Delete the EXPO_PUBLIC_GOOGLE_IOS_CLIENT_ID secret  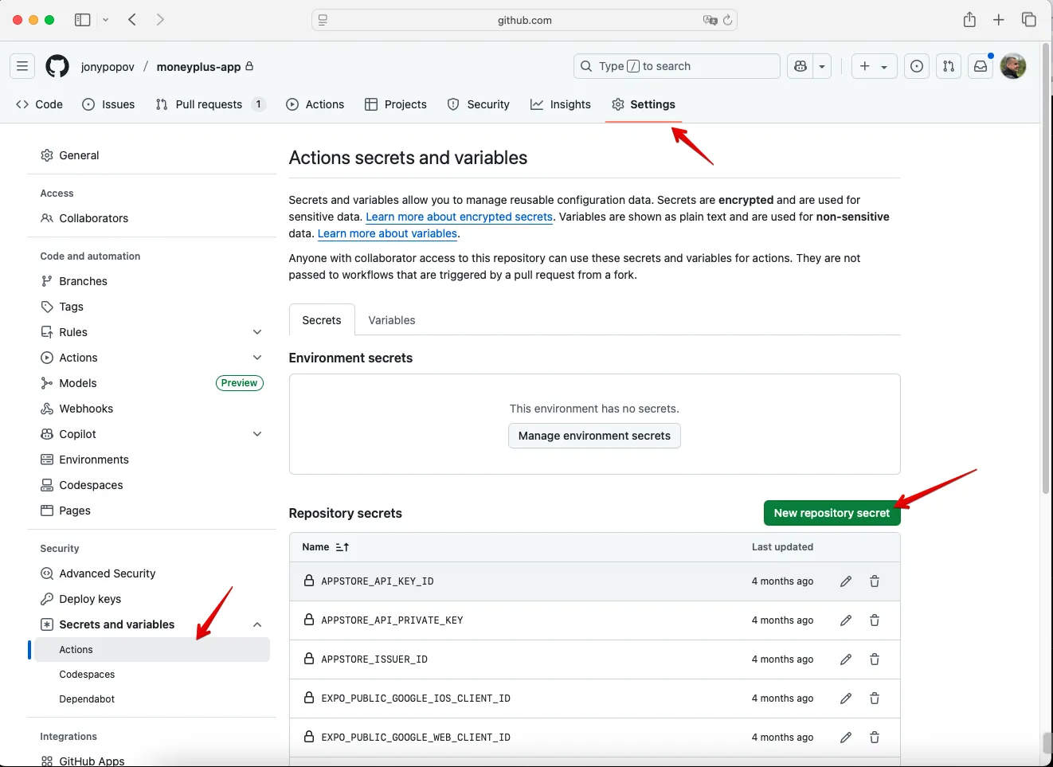(x=875, y=699)
